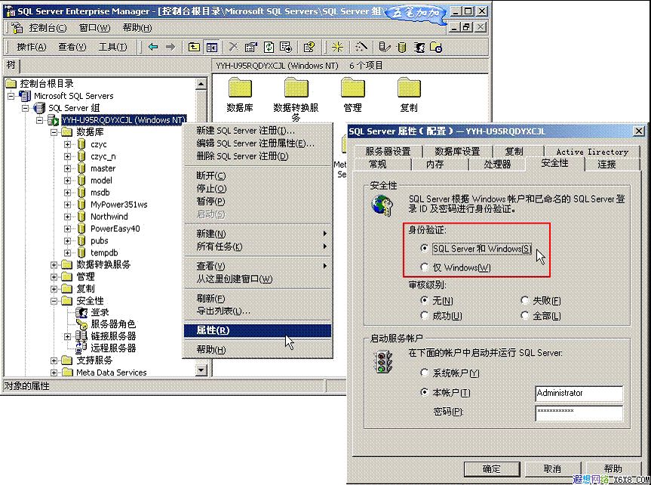Select 仅 Windows authentication radio
The image size is (651, 485).
424,267
